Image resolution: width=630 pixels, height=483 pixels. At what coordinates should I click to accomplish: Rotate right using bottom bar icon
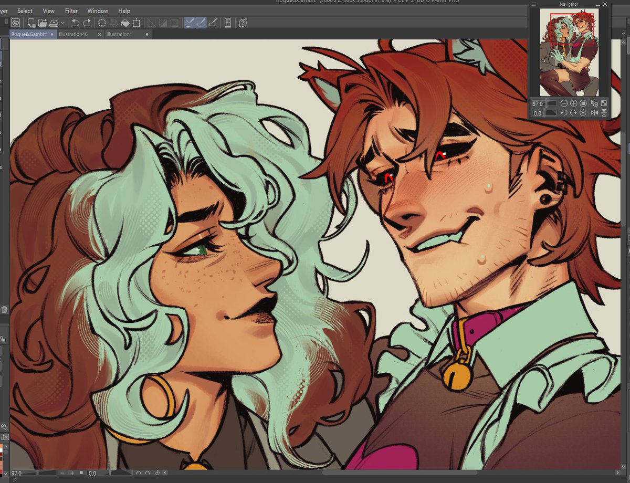[x=148, y=473]
